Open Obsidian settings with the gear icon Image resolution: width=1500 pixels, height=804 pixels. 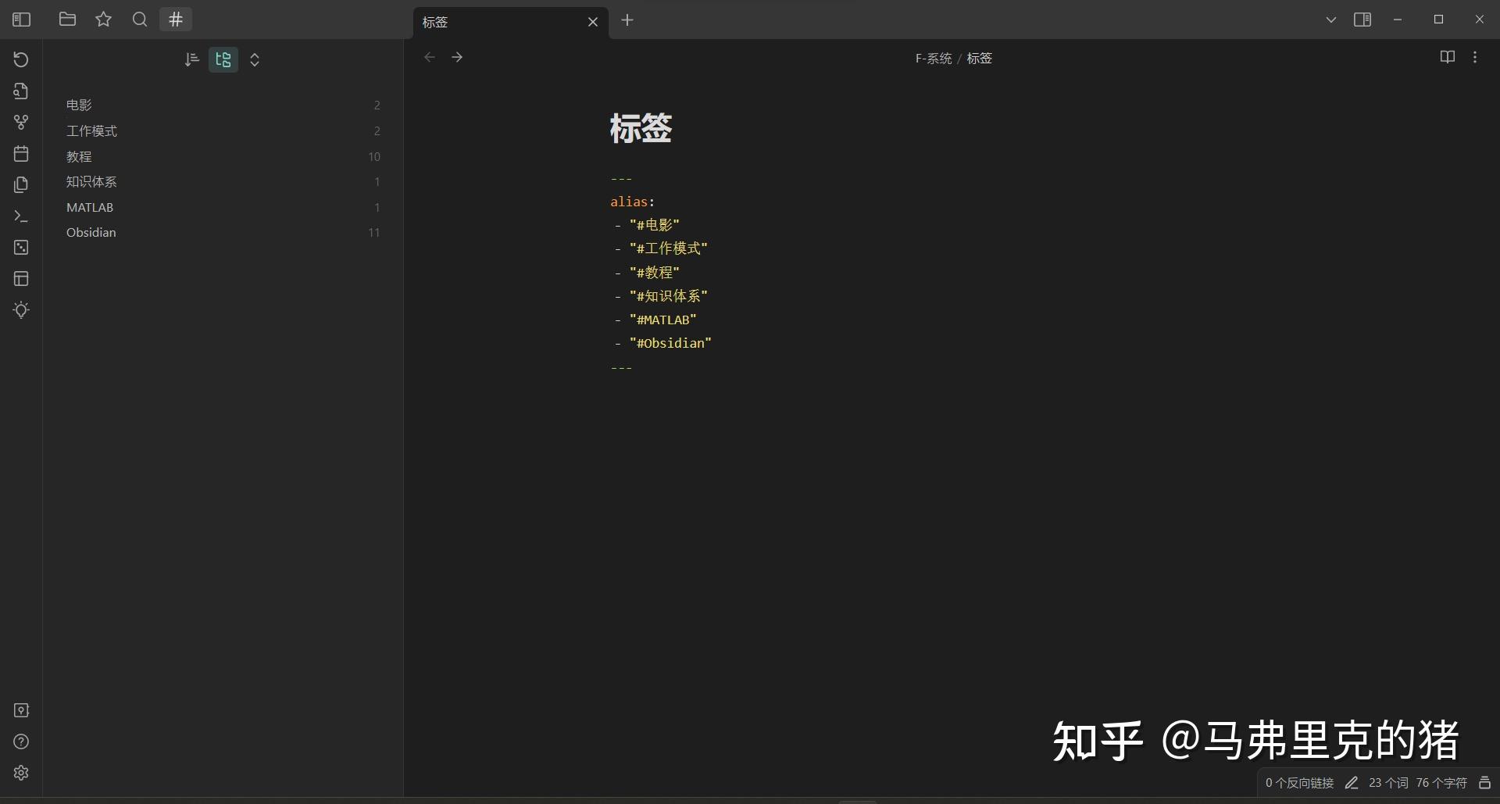[x=21, y=773]
